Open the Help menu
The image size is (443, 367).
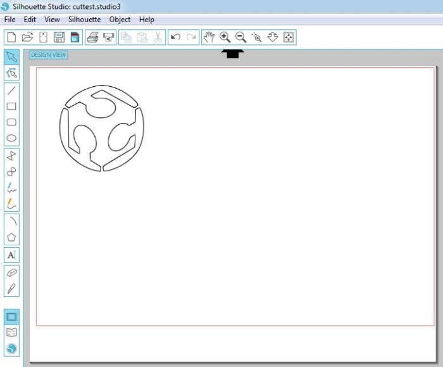coord(147,20)
